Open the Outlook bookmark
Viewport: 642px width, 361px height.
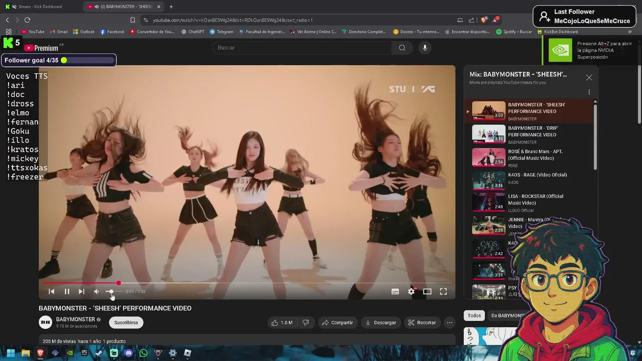point(84,32)
